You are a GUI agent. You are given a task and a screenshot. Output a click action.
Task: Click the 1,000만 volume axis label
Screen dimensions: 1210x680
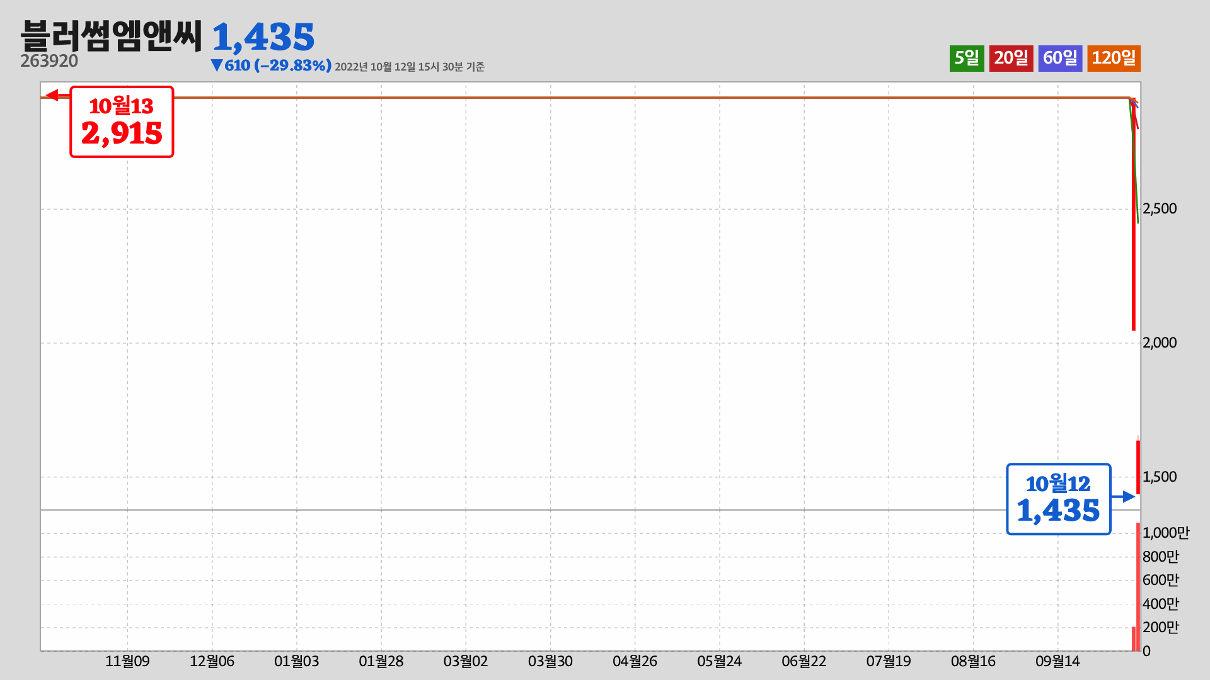coord(1166,533)
